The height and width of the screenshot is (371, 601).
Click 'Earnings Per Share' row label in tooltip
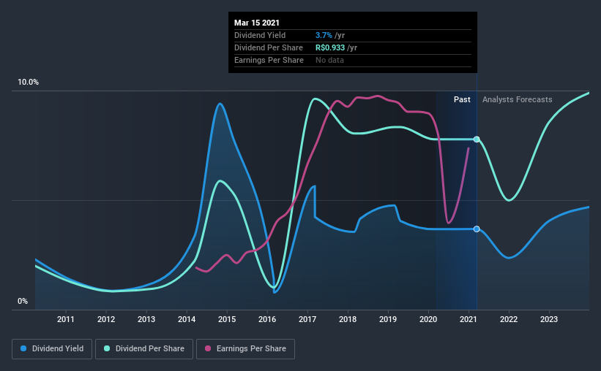point(269,60)
